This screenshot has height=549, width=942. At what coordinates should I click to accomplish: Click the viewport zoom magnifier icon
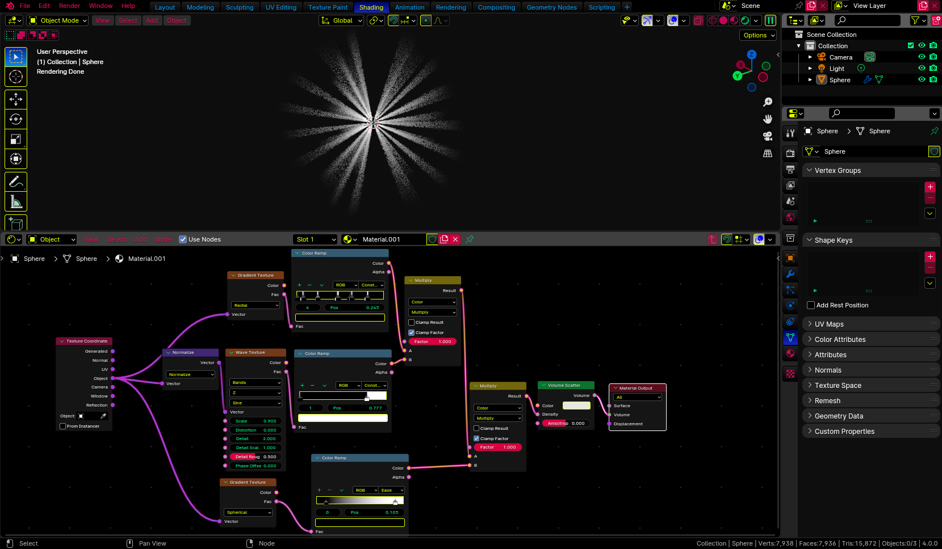pyautogui.click(x=768, y=102)
